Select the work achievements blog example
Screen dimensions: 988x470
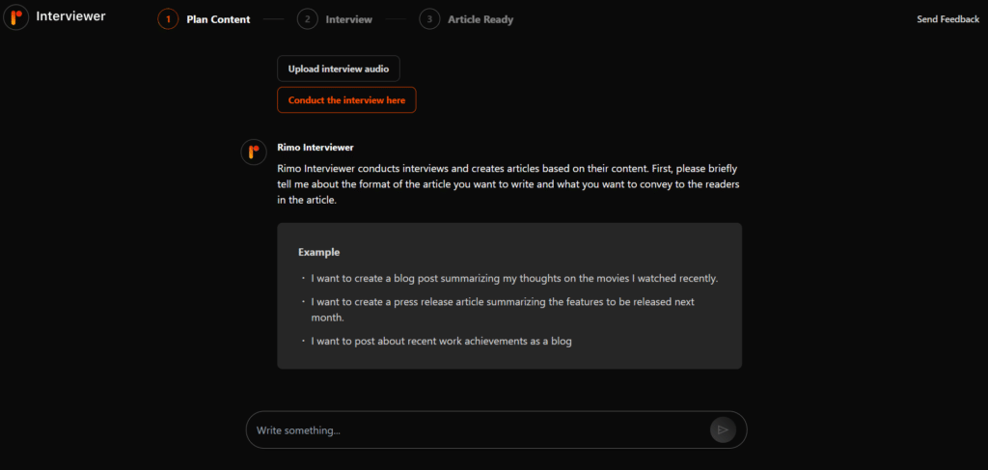coord(441,341)
